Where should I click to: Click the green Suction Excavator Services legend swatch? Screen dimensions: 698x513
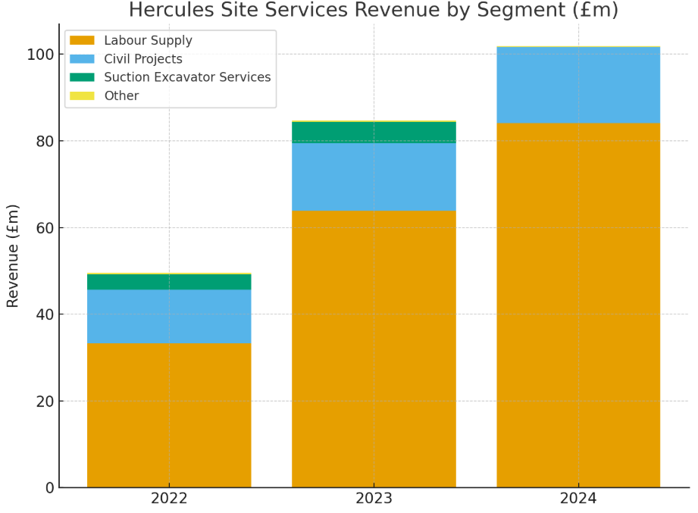[82, 77]
